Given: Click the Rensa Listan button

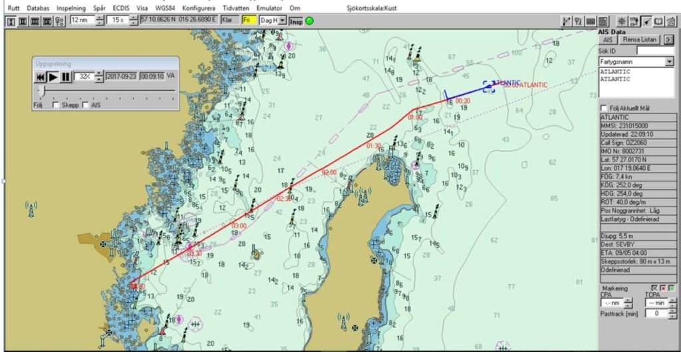Looking at the screenshot, I should (639, 39).
